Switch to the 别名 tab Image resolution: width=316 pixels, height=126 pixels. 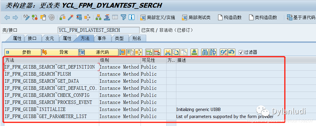[x=137, y=38]
